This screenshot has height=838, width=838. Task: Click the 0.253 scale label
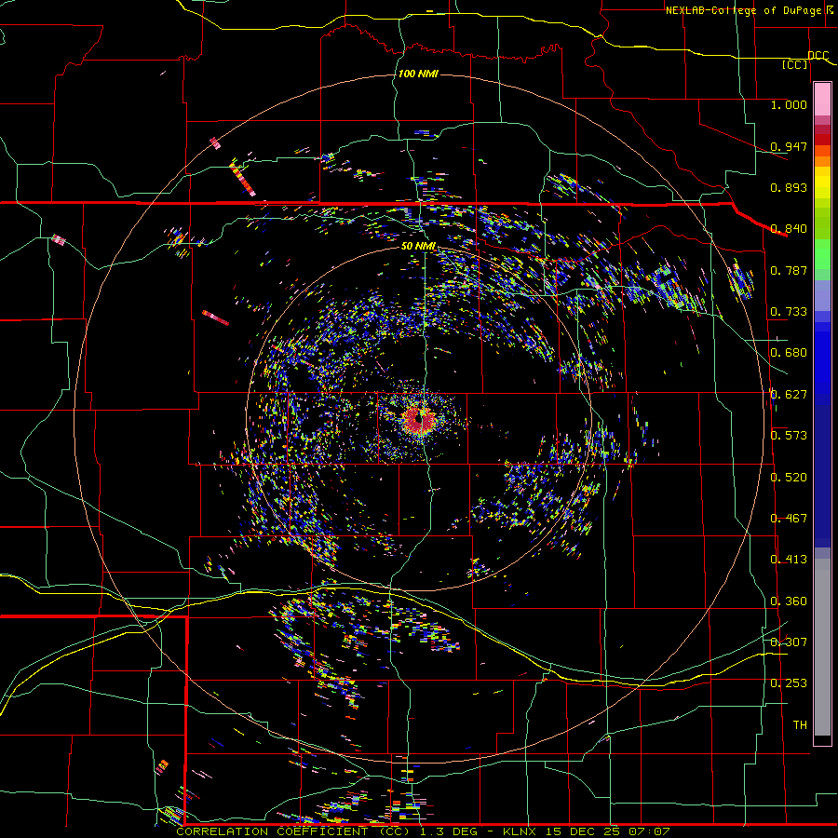[789, 683]
